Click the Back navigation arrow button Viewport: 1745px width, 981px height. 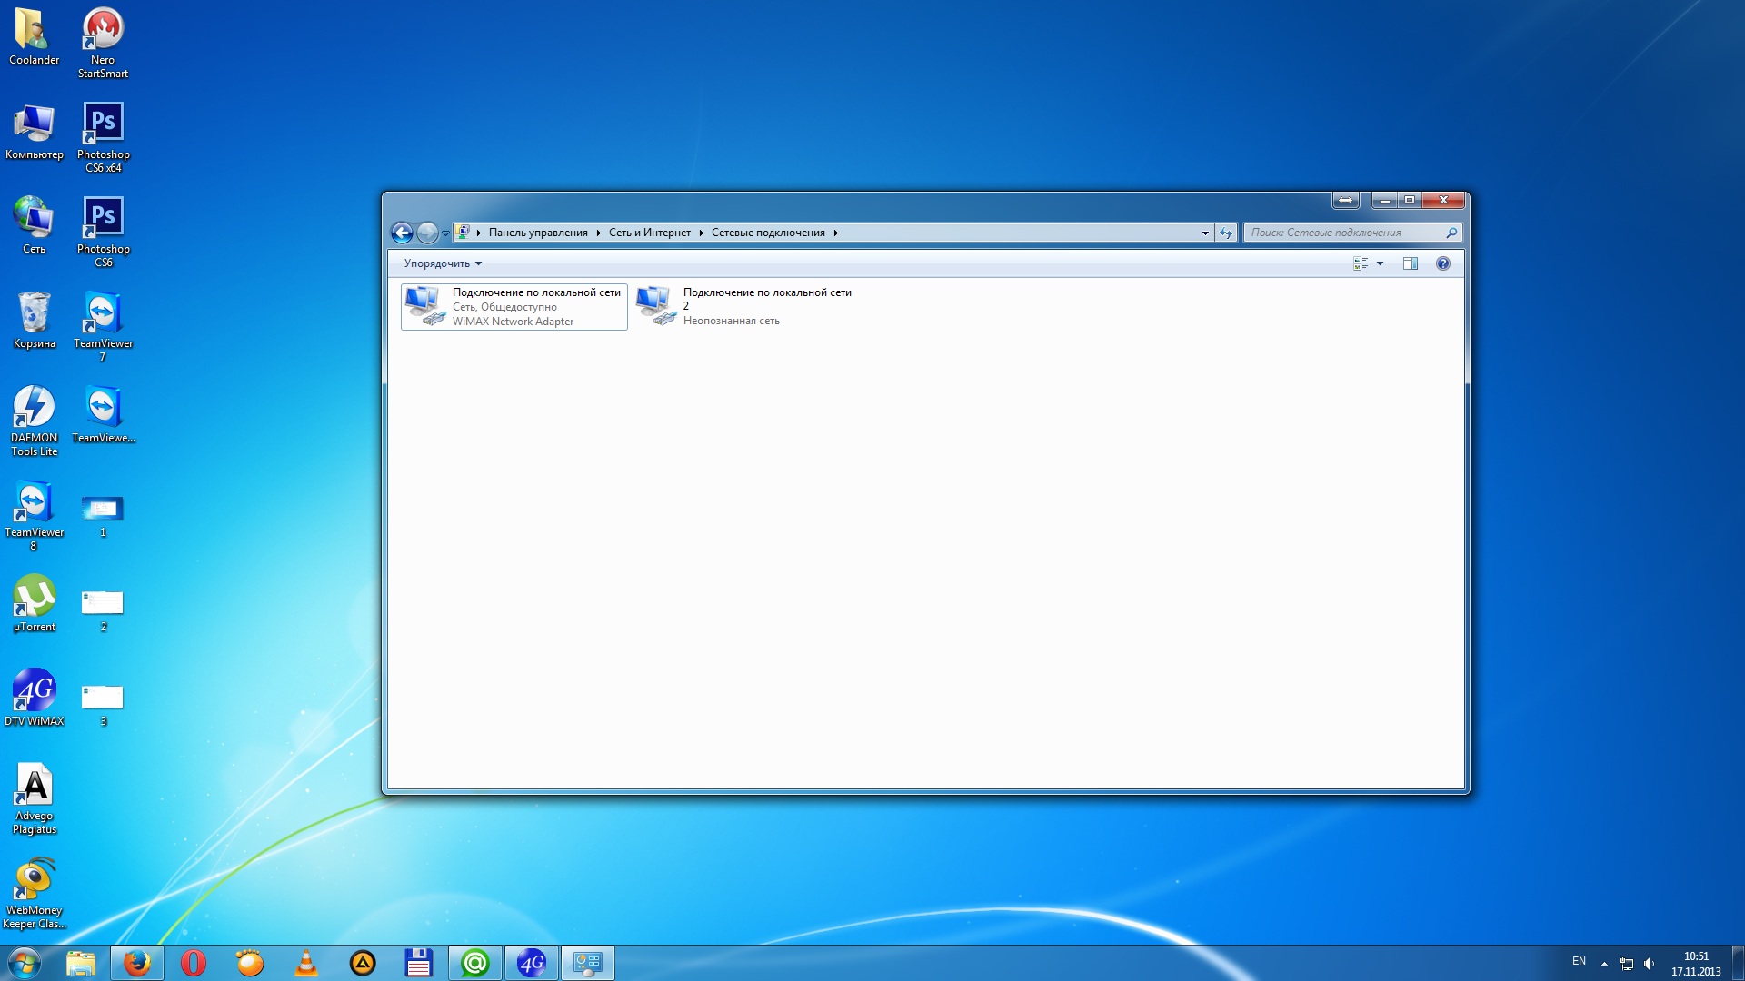coord(402,233)
